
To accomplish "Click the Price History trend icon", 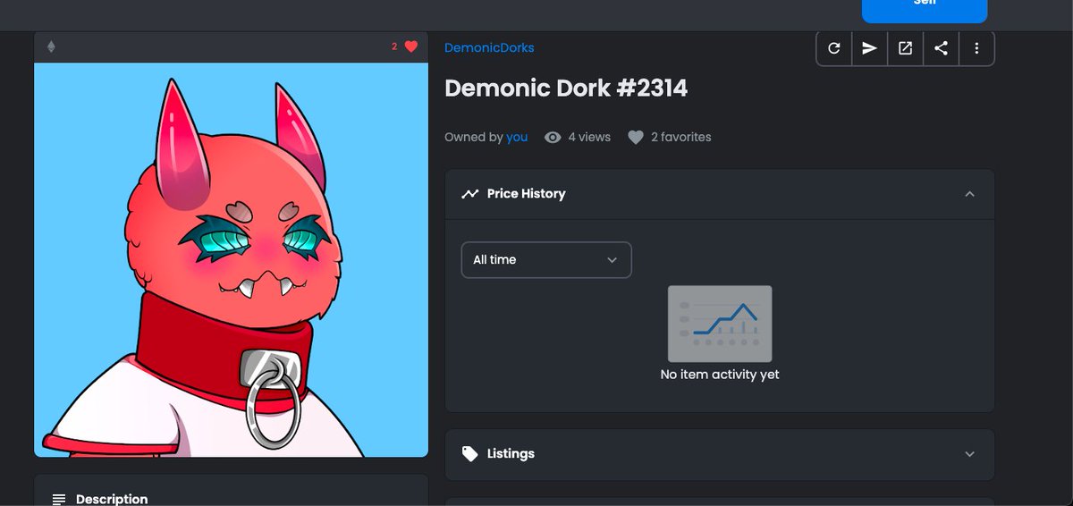I will (470, 194).
